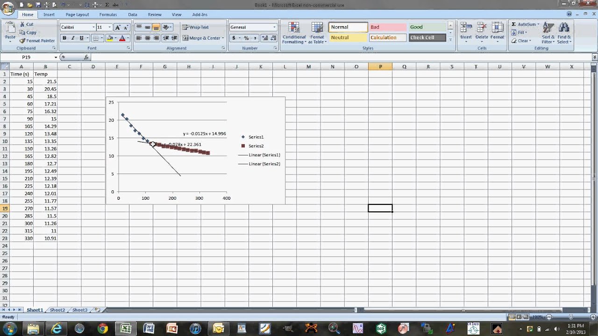Apply the Good cell style swatch
598x336 pixels.
coord(427,27)
